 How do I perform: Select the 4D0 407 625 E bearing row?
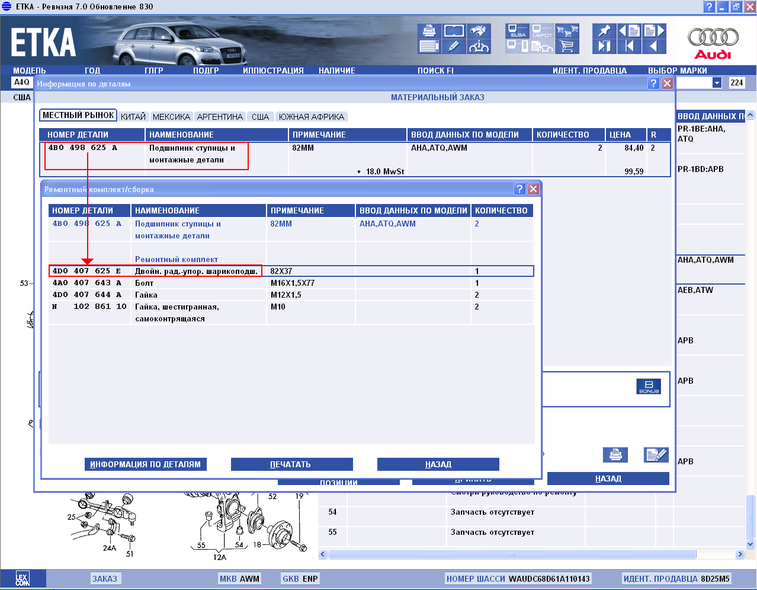pos(291,271)
